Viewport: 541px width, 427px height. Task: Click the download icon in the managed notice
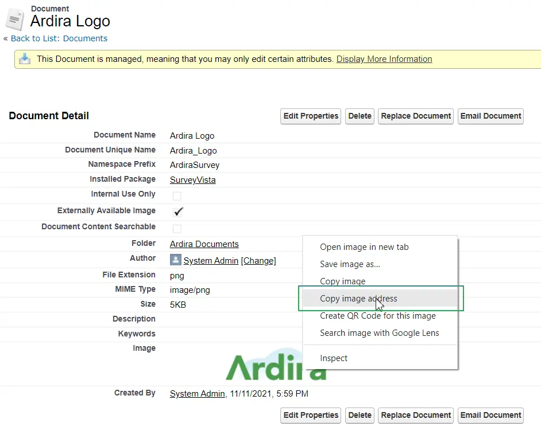[25, 59]
